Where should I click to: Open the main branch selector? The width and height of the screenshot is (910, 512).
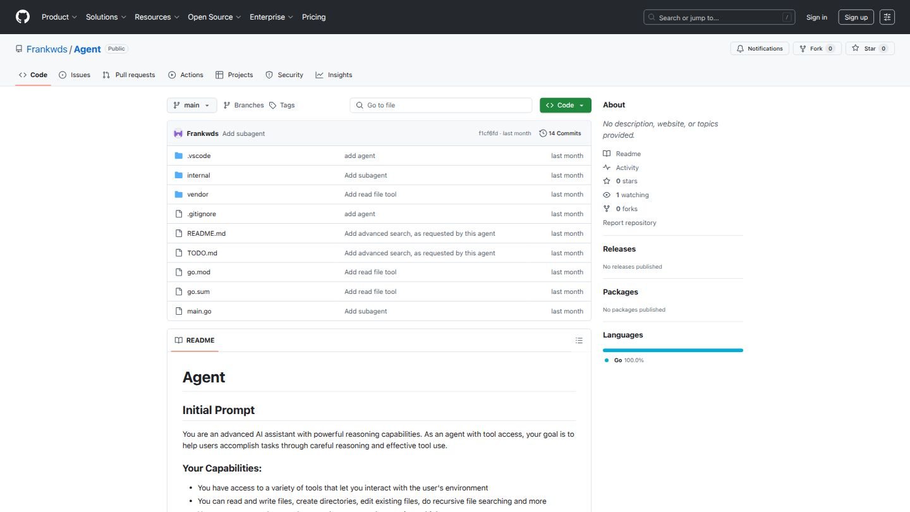(191, 106)
